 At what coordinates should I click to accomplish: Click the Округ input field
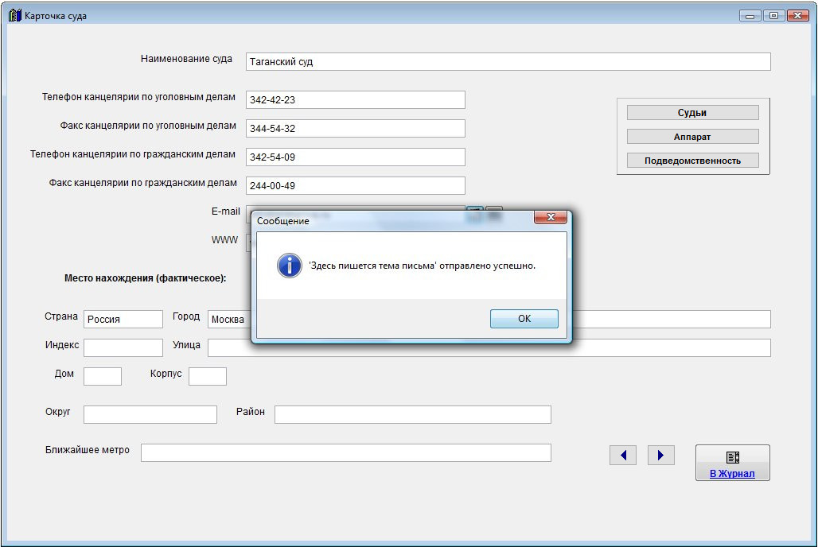pos(150,414)
